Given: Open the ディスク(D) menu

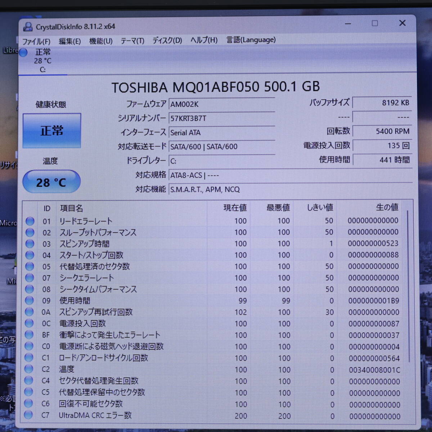Looking at the screenshot, I should click(167, 40).
